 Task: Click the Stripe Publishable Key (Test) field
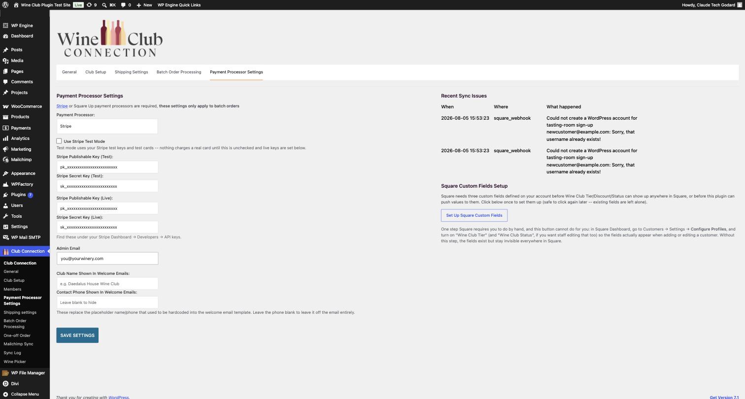[107, 167]
